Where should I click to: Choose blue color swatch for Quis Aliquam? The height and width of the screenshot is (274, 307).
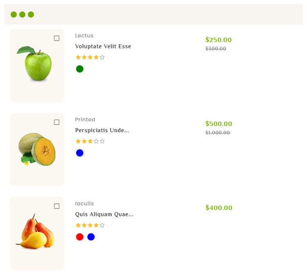tap(91, 237)
